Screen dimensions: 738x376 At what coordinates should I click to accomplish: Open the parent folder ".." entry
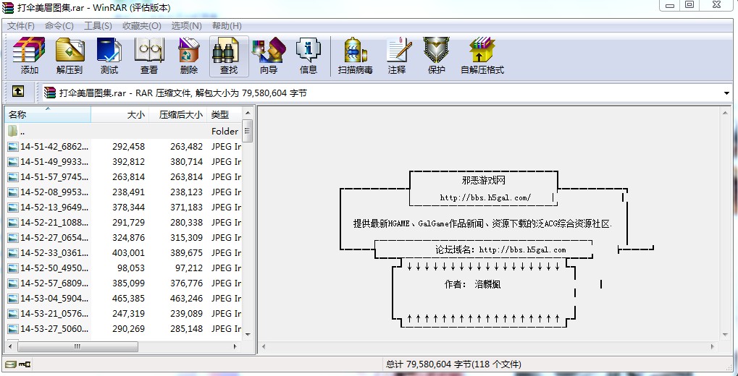(22, 132)
